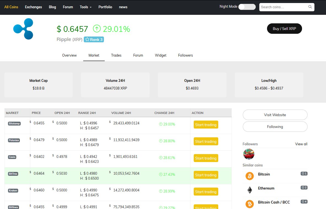Image resolution: width=326 pixels, height=209 pixels.
Task: Click the Bitcoin Cash rank 4 star badge
Action: 304,201
